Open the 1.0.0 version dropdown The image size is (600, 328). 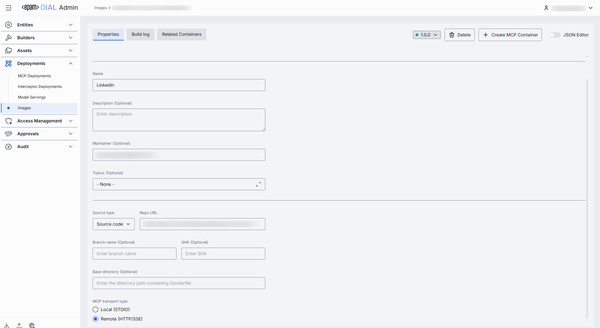coord(426,35)
